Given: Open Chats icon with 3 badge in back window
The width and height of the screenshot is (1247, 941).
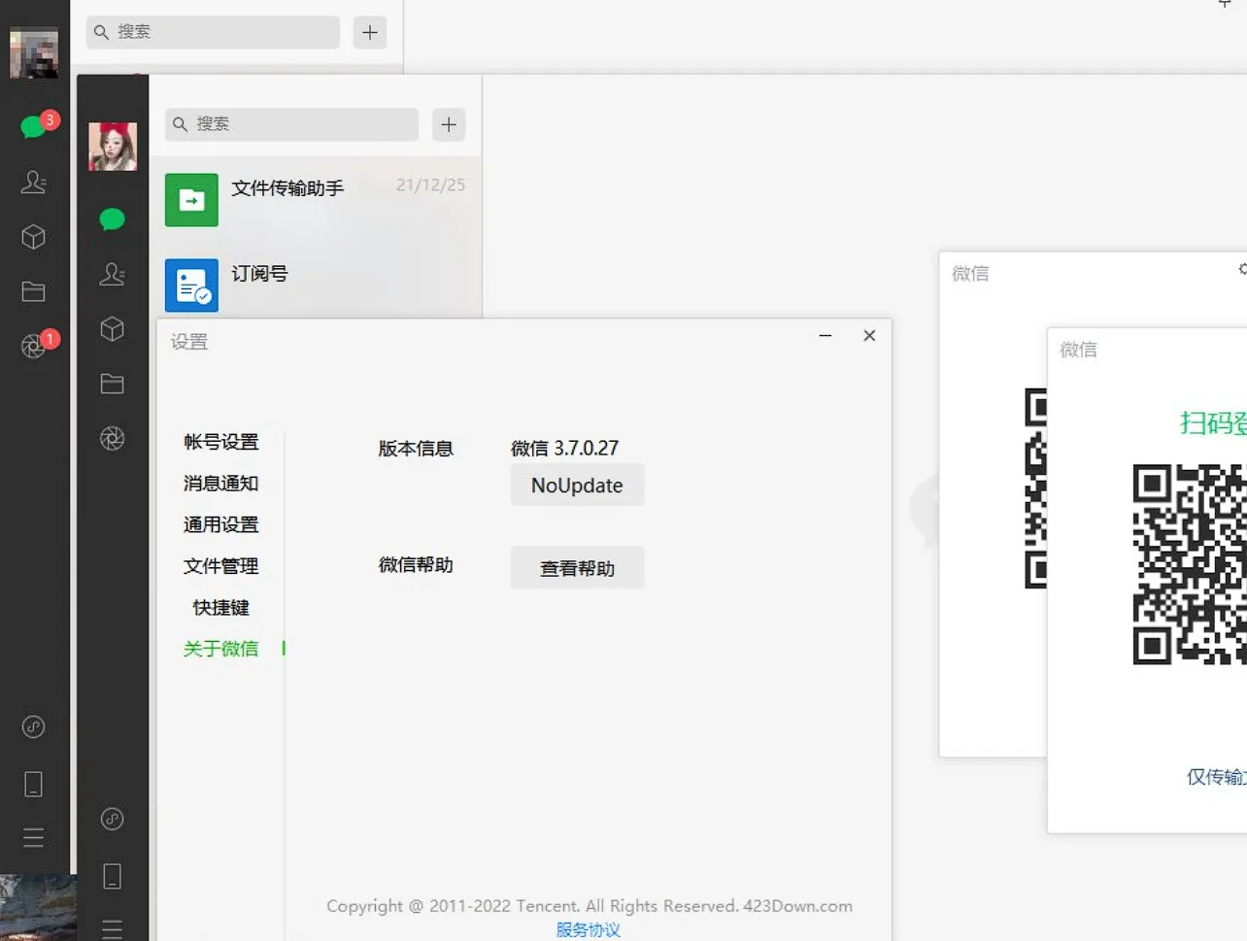Looking at the screenshot, I should pos(34,126).
